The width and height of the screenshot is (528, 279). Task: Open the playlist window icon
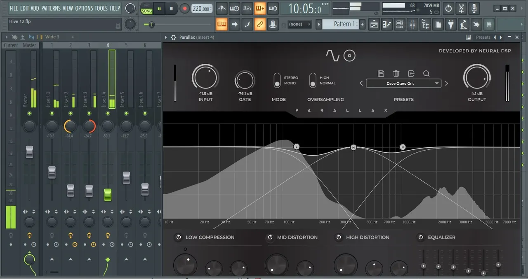[x=374, y=24]
